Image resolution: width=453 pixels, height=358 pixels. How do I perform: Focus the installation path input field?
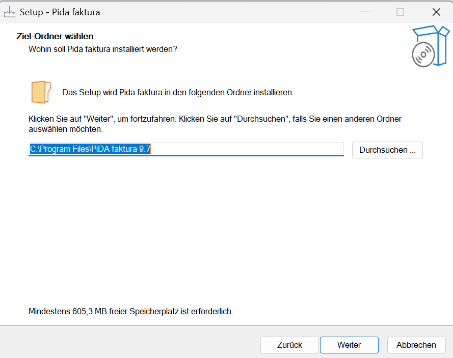[186, 149]
